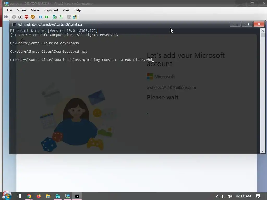Turn off the VM with the stop icon

pos(20,17)
